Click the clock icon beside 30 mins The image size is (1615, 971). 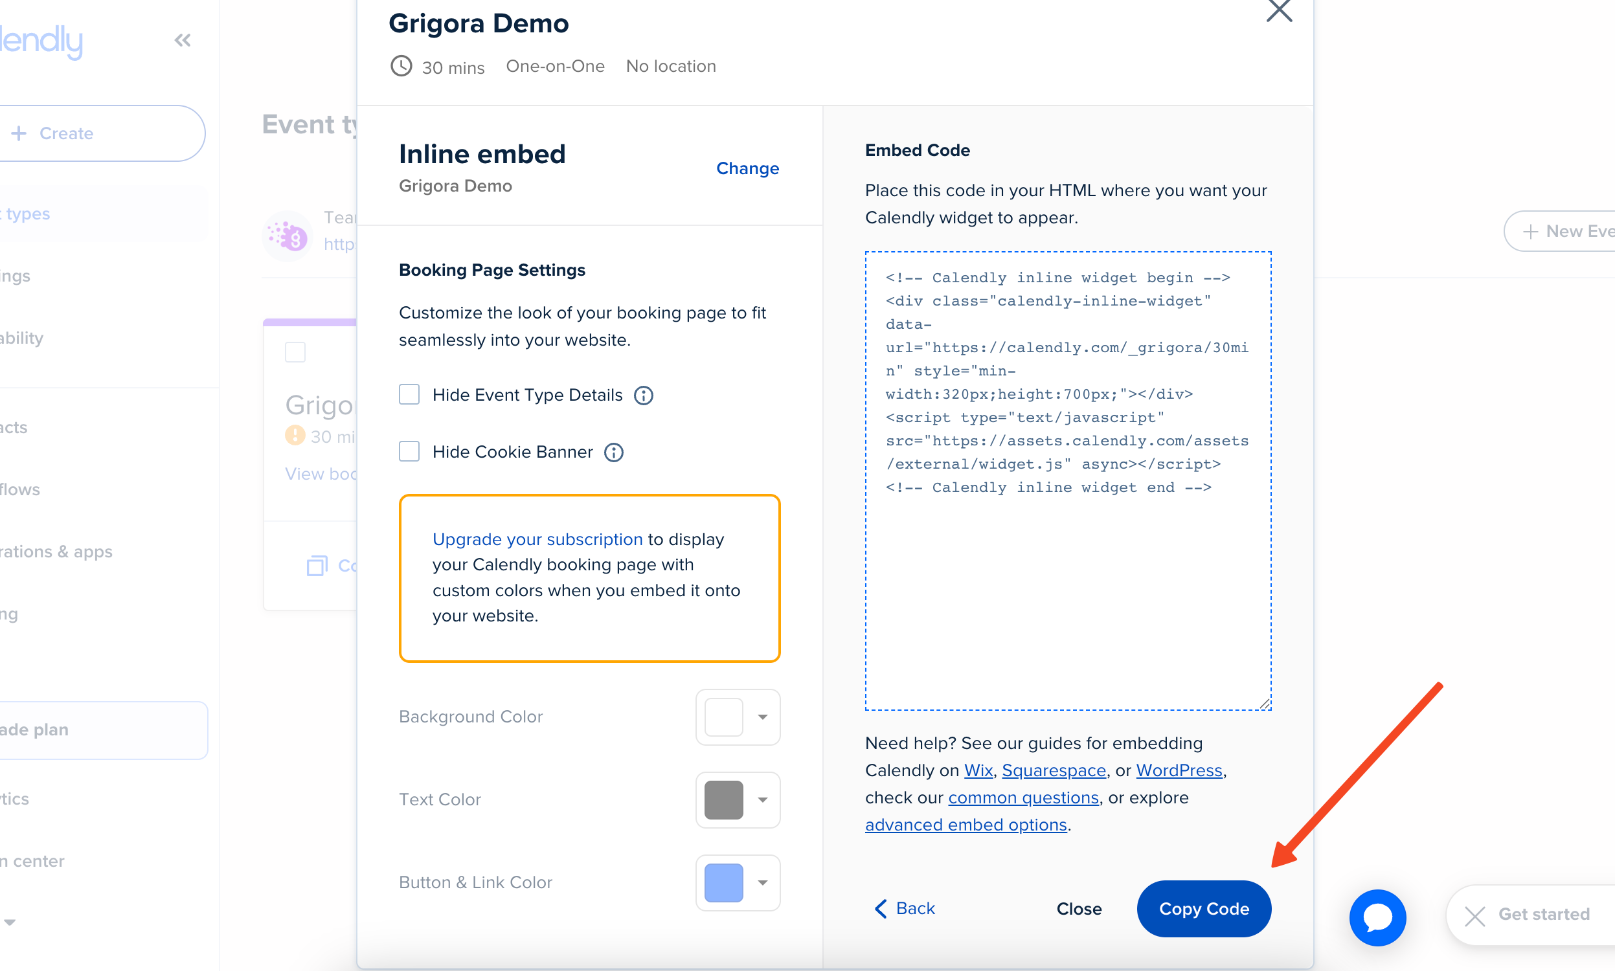coord(401,66)
